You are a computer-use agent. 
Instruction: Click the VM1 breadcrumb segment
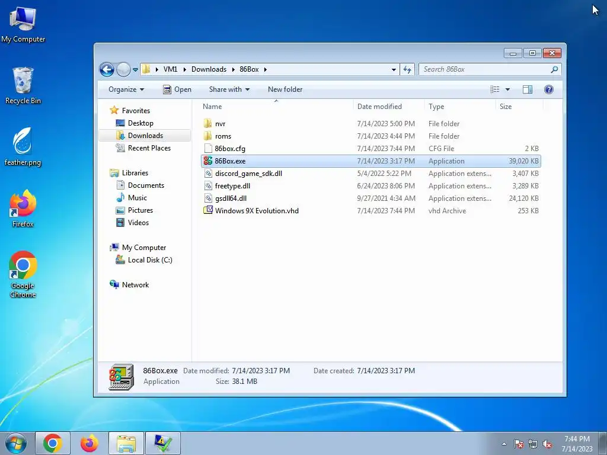pyautogui.click(x=170, y=69)
